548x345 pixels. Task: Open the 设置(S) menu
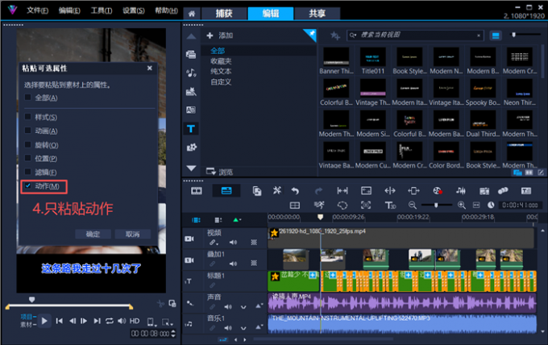(134, 10)
